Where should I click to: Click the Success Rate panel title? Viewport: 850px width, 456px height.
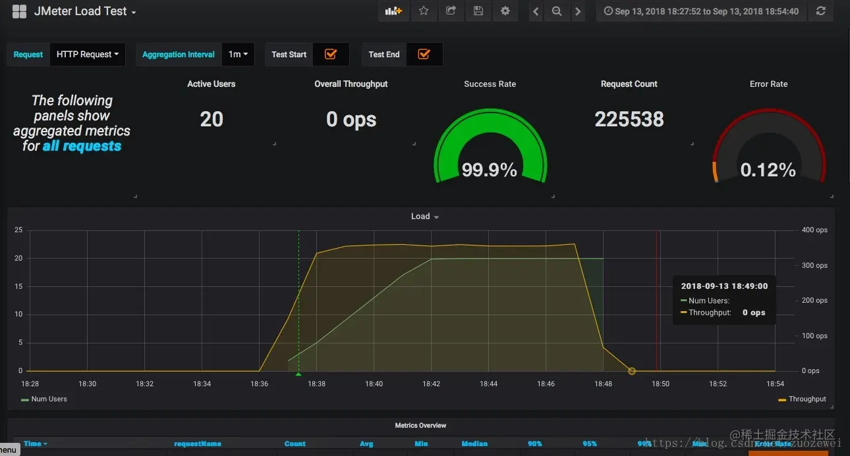pos(490,84)
